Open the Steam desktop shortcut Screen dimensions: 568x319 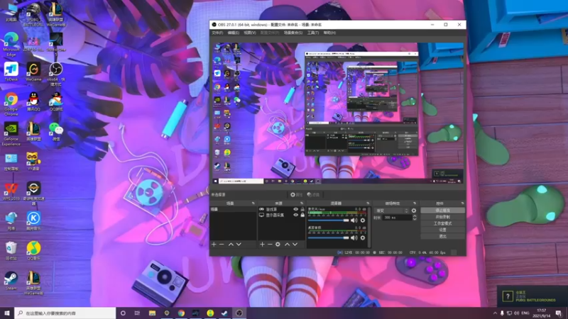pos(11,281)
